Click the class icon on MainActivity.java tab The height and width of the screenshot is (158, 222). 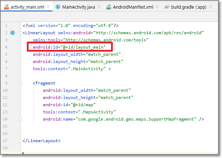(x=58, y=7)
